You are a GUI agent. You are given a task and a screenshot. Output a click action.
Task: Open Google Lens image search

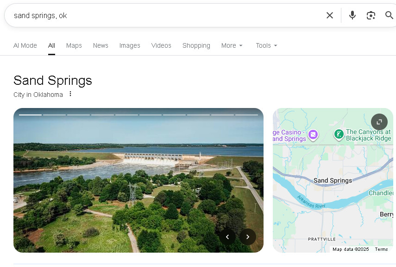click(x=371, y=15)
